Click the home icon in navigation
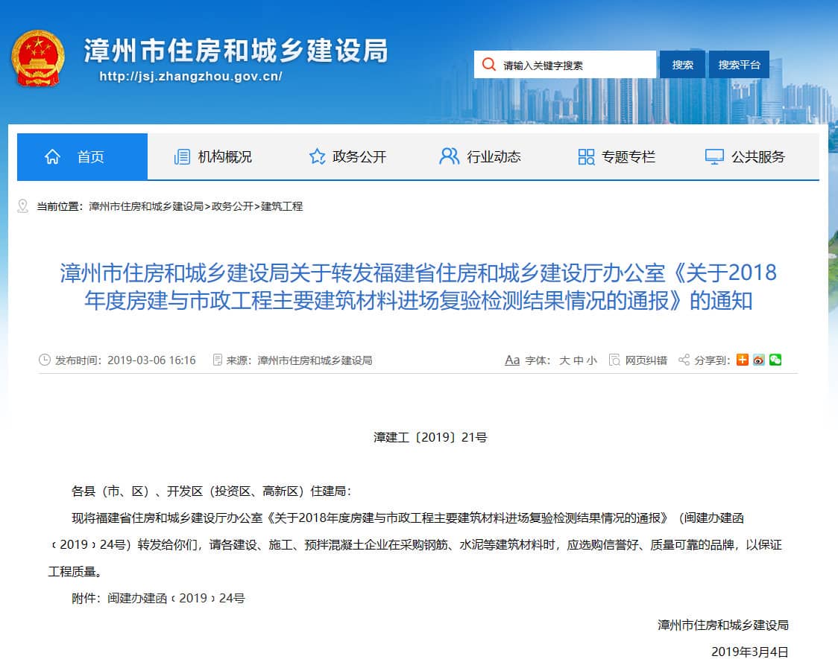This screenshot has width=838, height=659. [52, 156]
